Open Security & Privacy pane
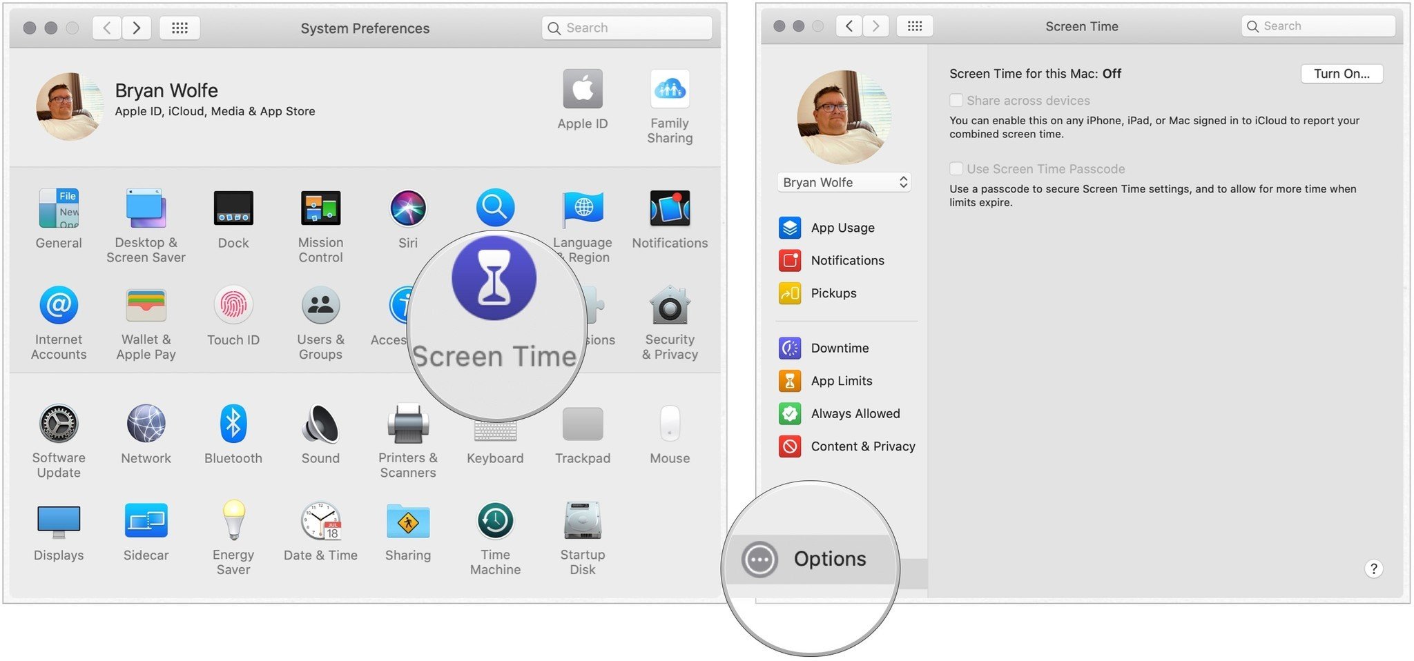1414x661 pixels. tap(670, 323)
